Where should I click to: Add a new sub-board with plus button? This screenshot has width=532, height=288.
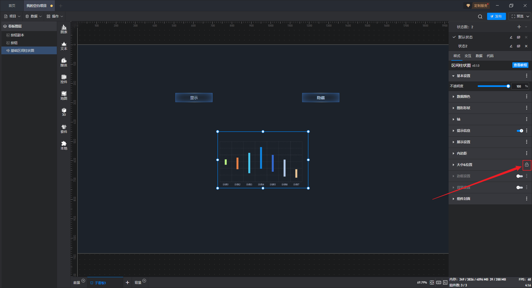(127, 282)
